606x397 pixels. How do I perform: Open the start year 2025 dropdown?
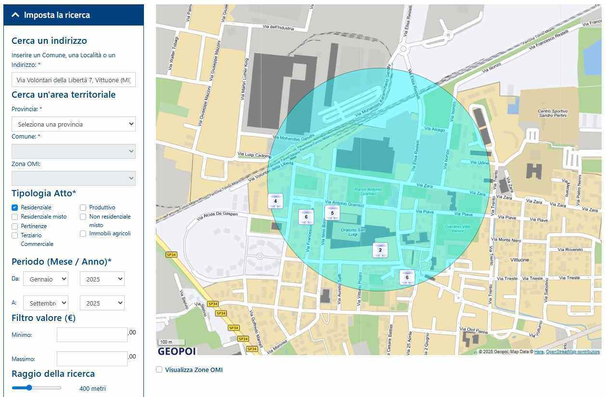[102, 279]
